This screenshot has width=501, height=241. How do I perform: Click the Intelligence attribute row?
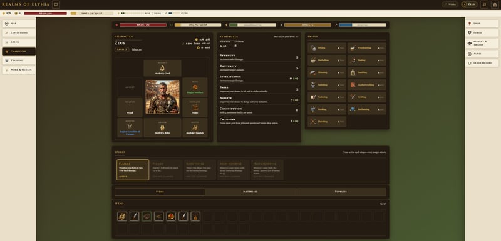(x=259, y=78)
